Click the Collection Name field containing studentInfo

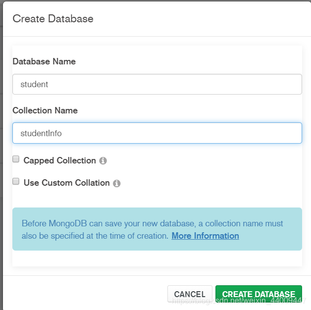pos(157,133)
